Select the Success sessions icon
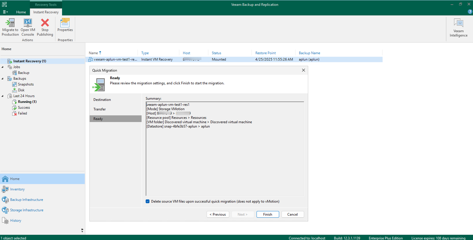Viewport: 473px width, 240px height. click(15, 108)
